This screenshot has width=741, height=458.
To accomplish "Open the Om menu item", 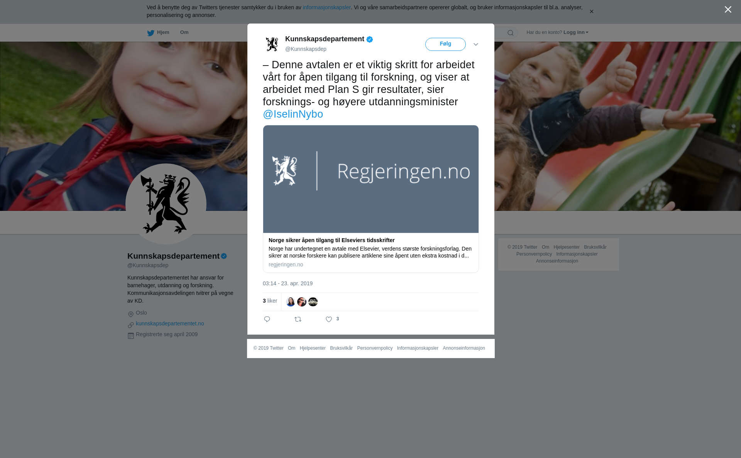I will [184, 32].
